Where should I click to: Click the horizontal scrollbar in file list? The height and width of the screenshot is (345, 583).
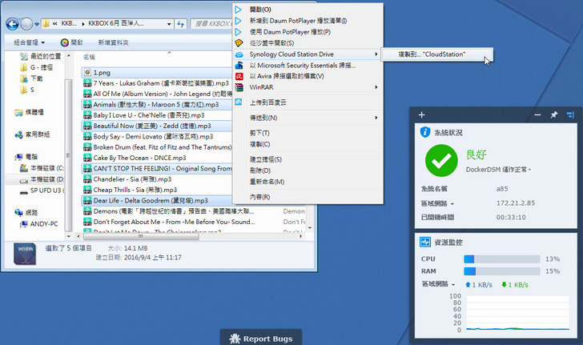click(141, 236)
